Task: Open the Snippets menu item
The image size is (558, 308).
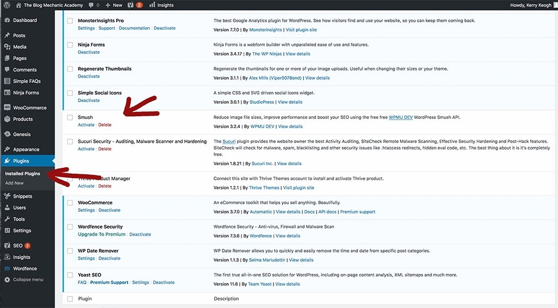Action: 22,196
